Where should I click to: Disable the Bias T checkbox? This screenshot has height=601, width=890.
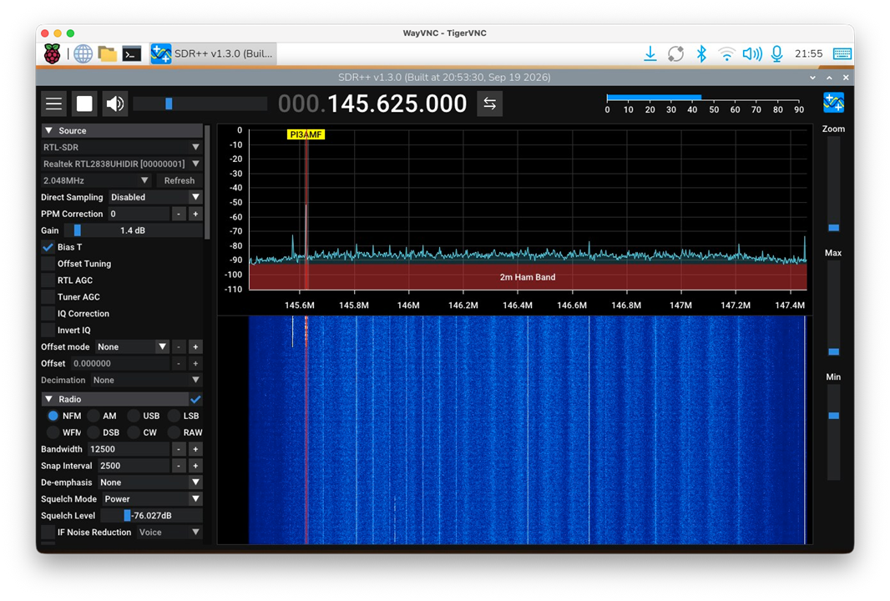48,247
